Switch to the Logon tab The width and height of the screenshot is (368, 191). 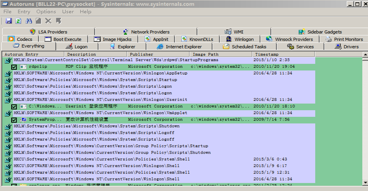(x=77, y=47)
